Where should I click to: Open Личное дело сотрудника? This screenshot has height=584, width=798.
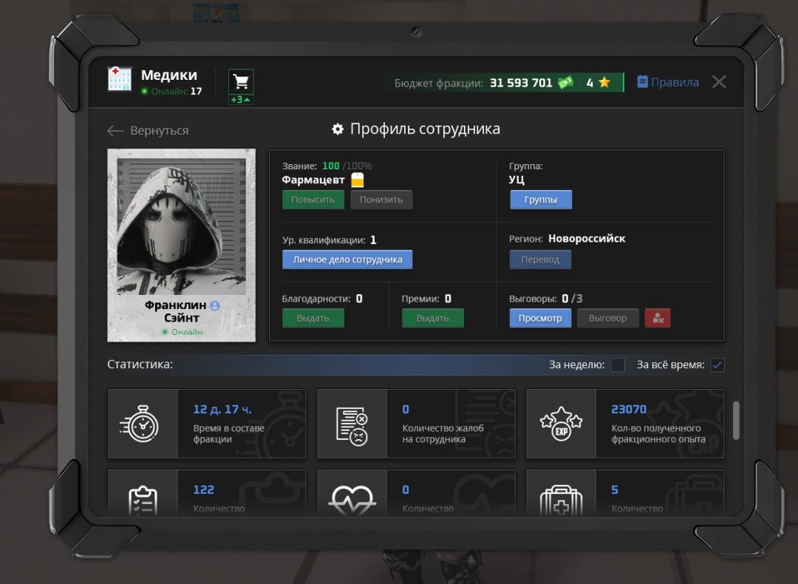pyautogui.click(x=347, y=259)
